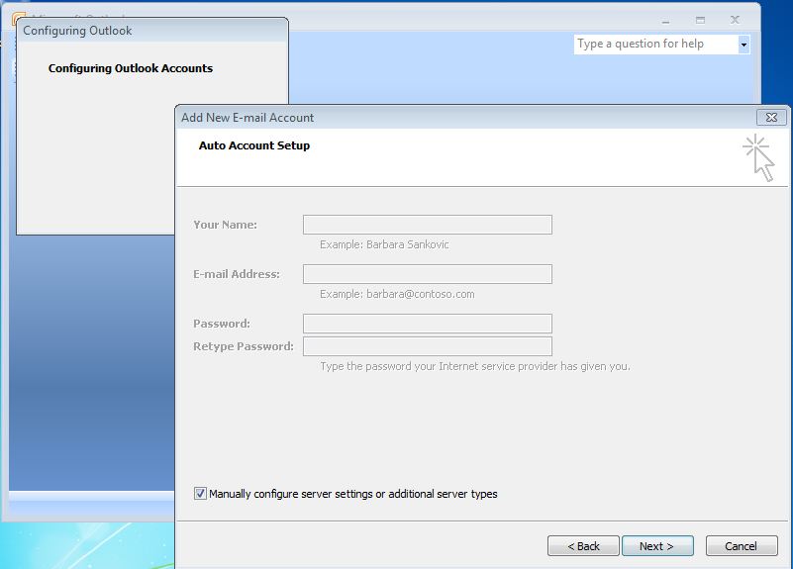Click the Your Name: label
793x569 pixels.
point(225,225)
